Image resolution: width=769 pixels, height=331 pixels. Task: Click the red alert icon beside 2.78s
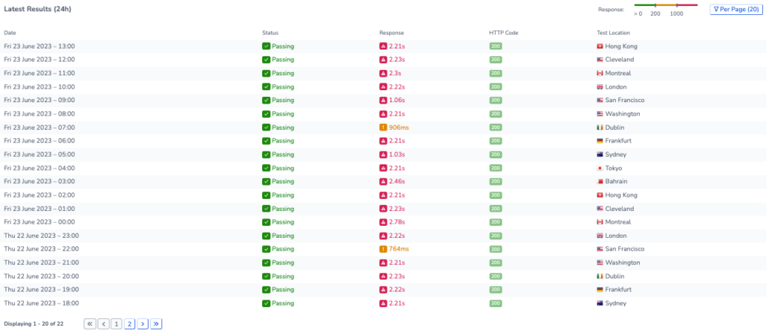pyautogui.click(x=383, y=222)
